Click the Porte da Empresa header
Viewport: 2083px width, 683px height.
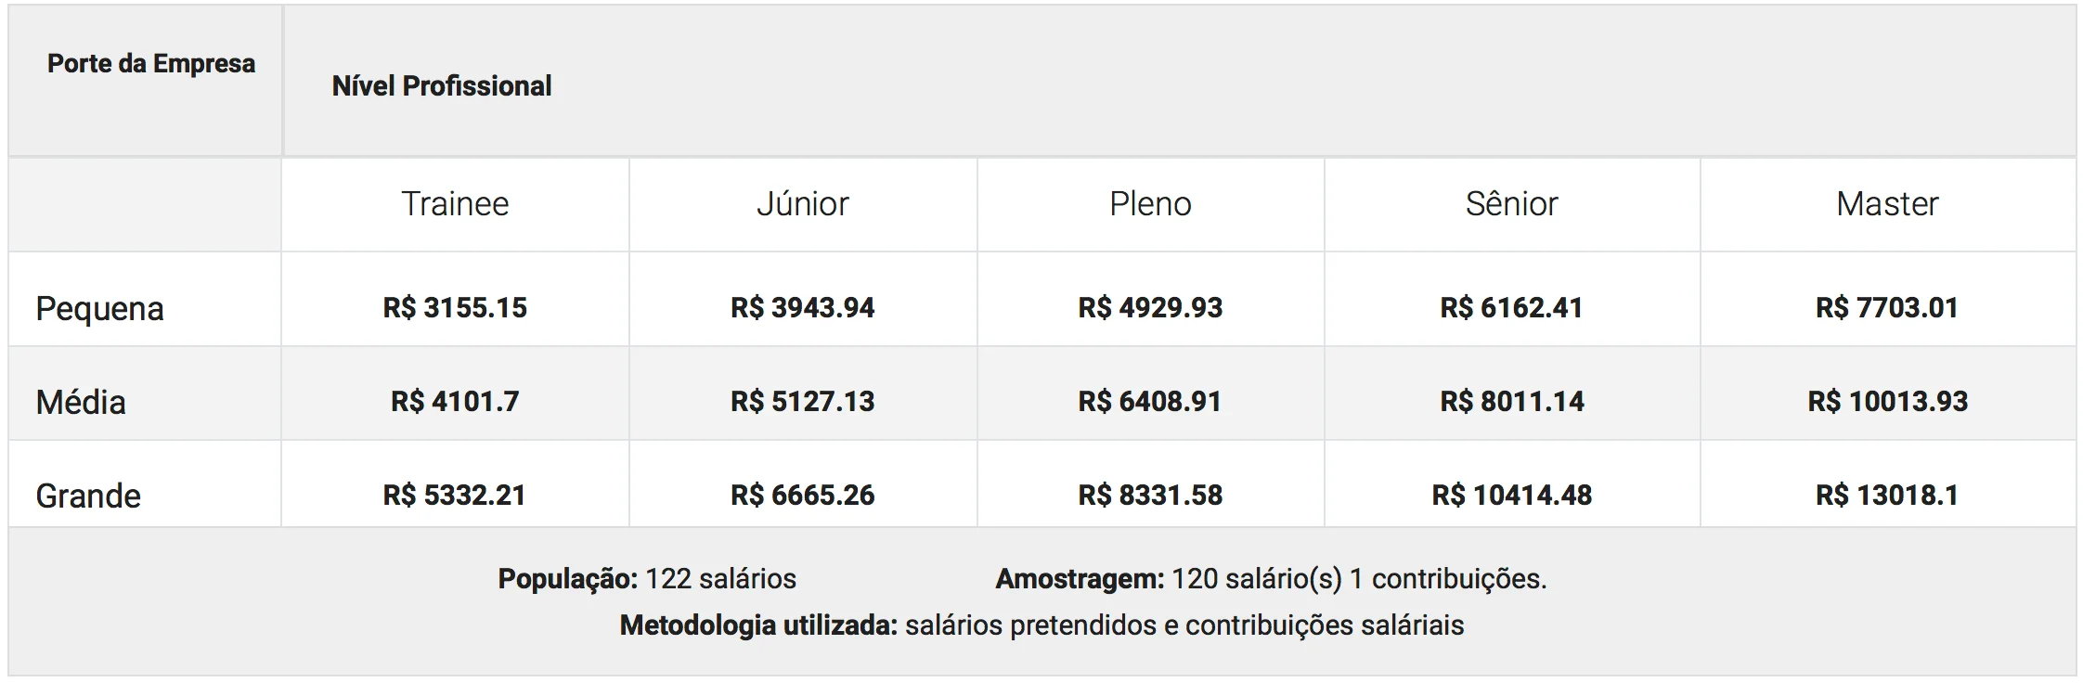tap(150, 64)
